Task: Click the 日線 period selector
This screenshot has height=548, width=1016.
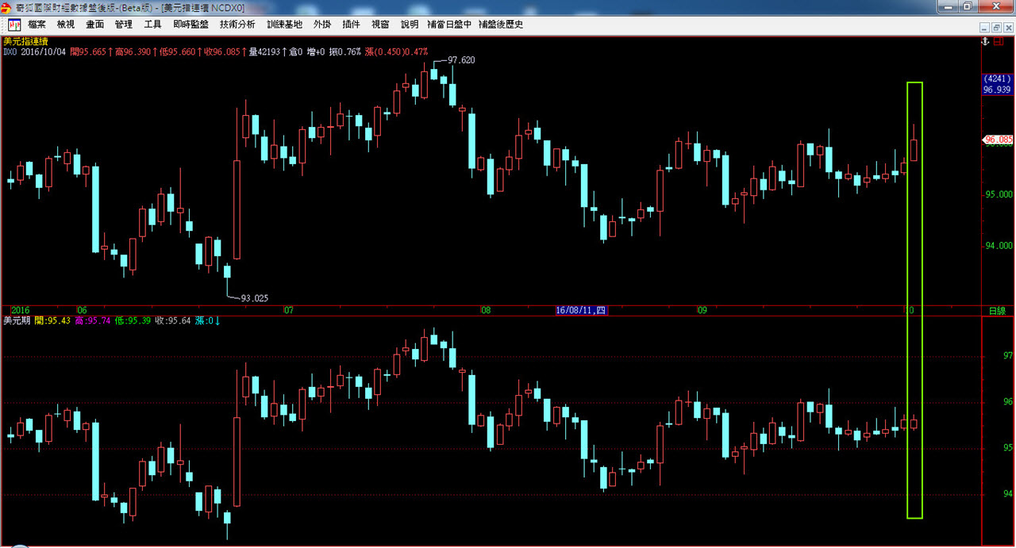Action: 996,310
